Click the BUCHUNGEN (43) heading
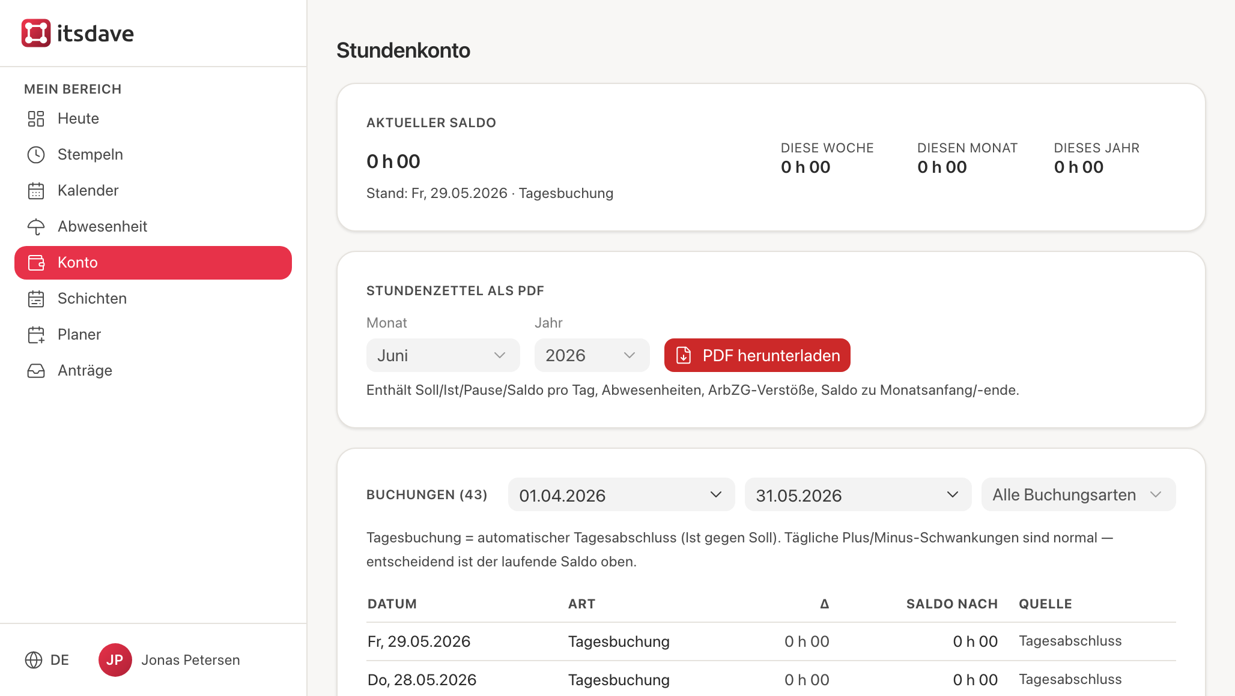The width and height of the screenshot is (1235, 696). click(427, 495)
